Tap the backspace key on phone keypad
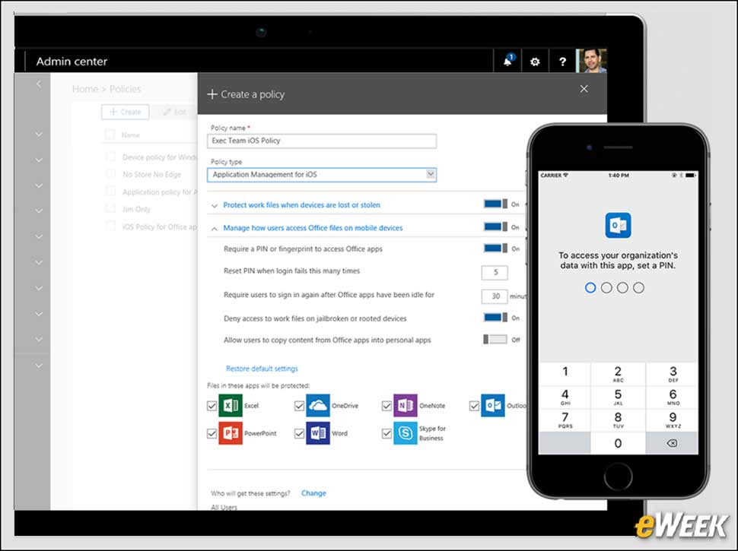This screenshot has height=551, width=738. [672, 443]
